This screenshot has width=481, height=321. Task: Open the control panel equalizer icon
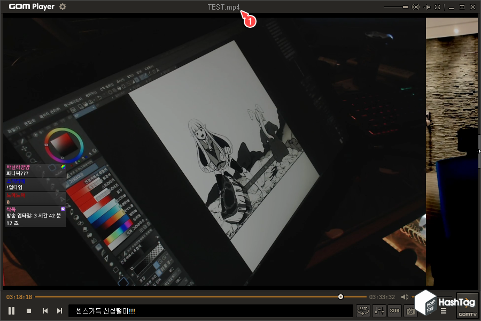(379, 311)
